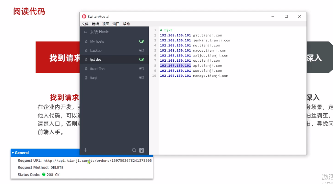The width and height of the screenshot is (333, 184).
Task: Click mq.tianji.com in the editor
Action: [206, 46]
